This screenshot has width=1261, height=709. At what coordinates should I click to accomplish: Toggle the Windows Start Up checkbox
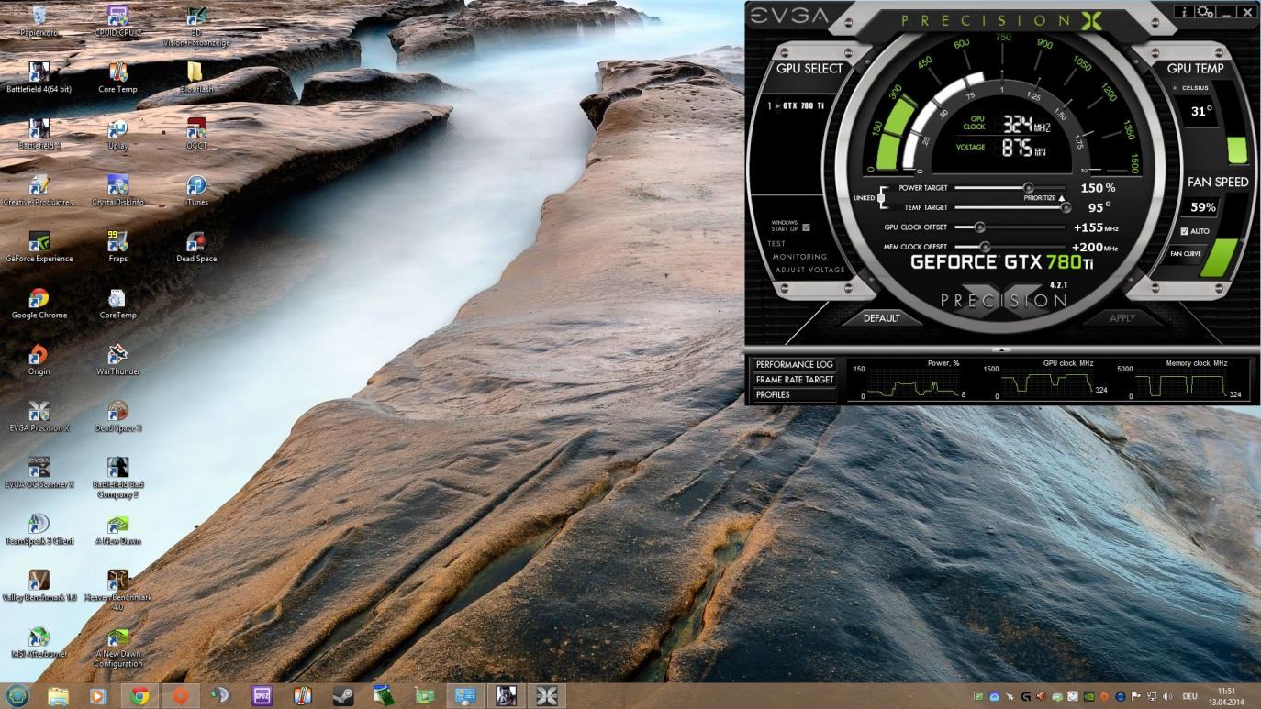point(806,227)
